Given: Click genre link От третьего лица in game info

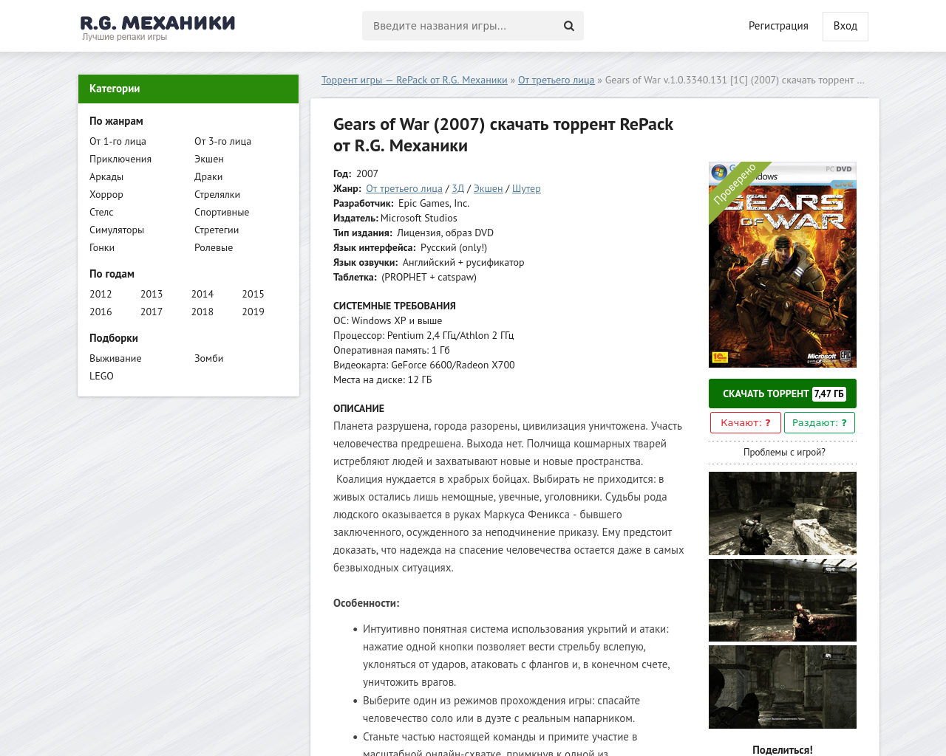Looking at the screenshot, I should click(x=404, y=188).
